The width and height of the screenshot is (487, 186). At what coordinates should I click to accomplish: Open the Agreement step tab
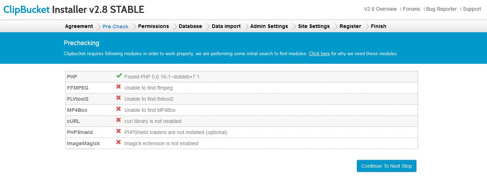click(x=79, y=26)
